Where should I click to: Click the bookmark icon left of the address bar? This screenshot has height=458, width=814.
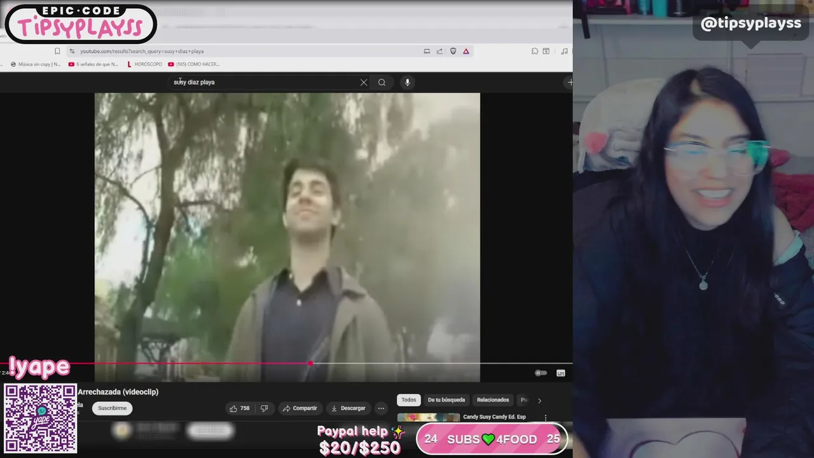tap(57, 52)
